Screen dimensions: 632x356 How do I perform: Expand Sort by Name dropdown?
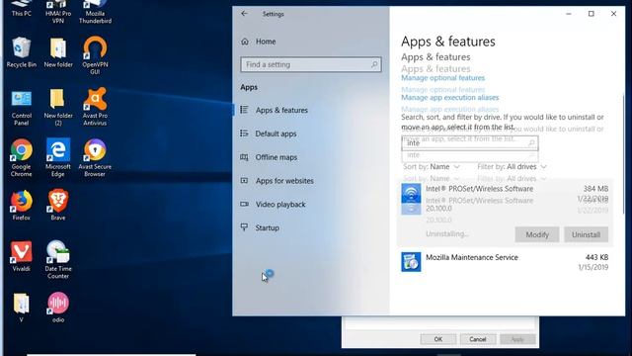point(432,167)
